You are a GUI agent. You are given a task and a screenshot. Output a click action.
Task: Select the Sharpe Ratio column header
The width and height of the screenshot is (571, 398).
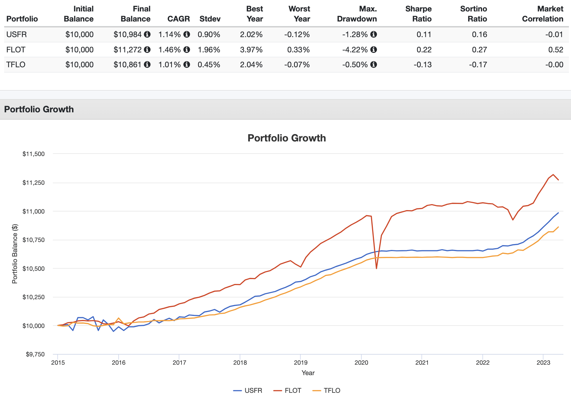pos(419,14)
